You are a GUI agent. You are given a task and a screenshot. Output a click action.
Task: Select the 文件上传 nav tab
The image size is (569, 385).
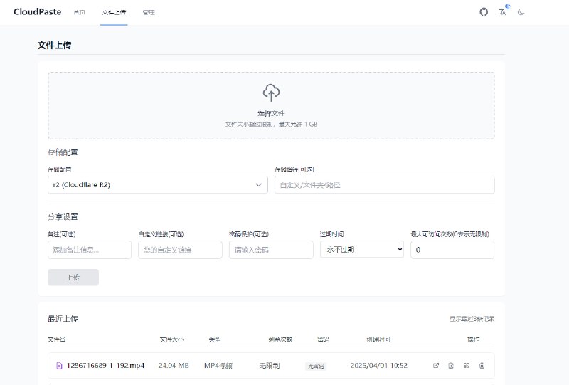[114, 12]
